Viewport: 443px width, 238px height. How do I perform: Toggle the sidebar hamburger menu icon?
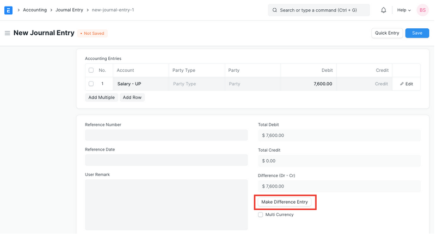(7, 33)
